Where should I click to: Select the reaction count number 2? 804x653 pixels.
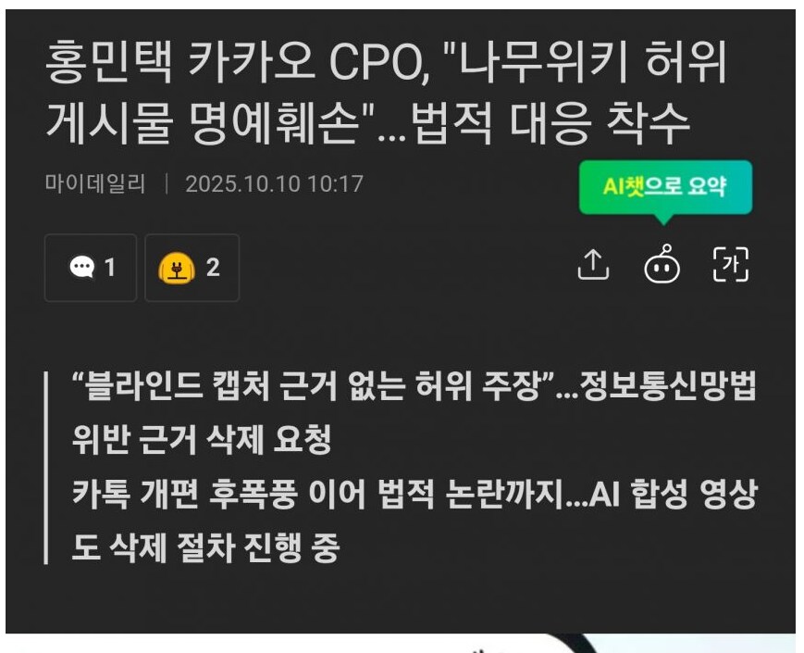(214, 268)
